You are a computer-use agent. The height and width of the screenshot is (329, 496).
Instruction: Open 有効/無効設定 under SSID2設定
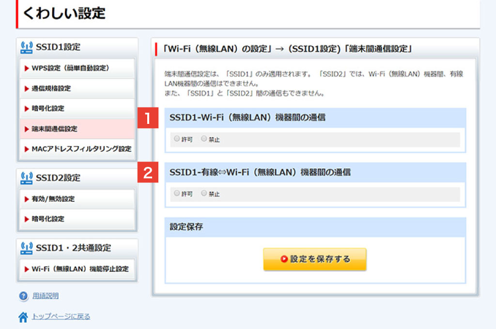(77, 199)
